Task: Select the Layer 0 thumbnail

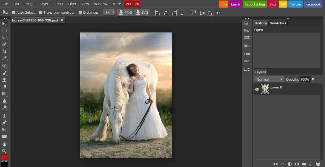Action: pos(265,89)
